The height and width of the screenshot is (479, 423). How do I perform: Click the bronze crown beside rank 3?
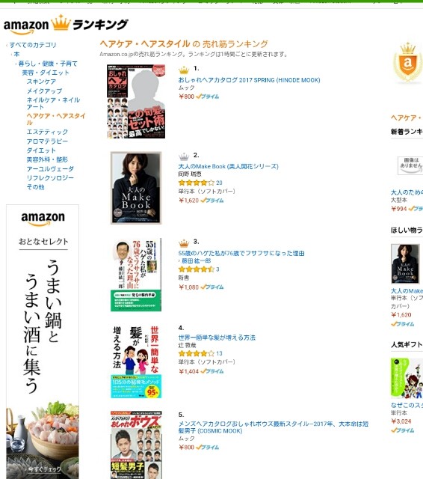coord(184,243)
